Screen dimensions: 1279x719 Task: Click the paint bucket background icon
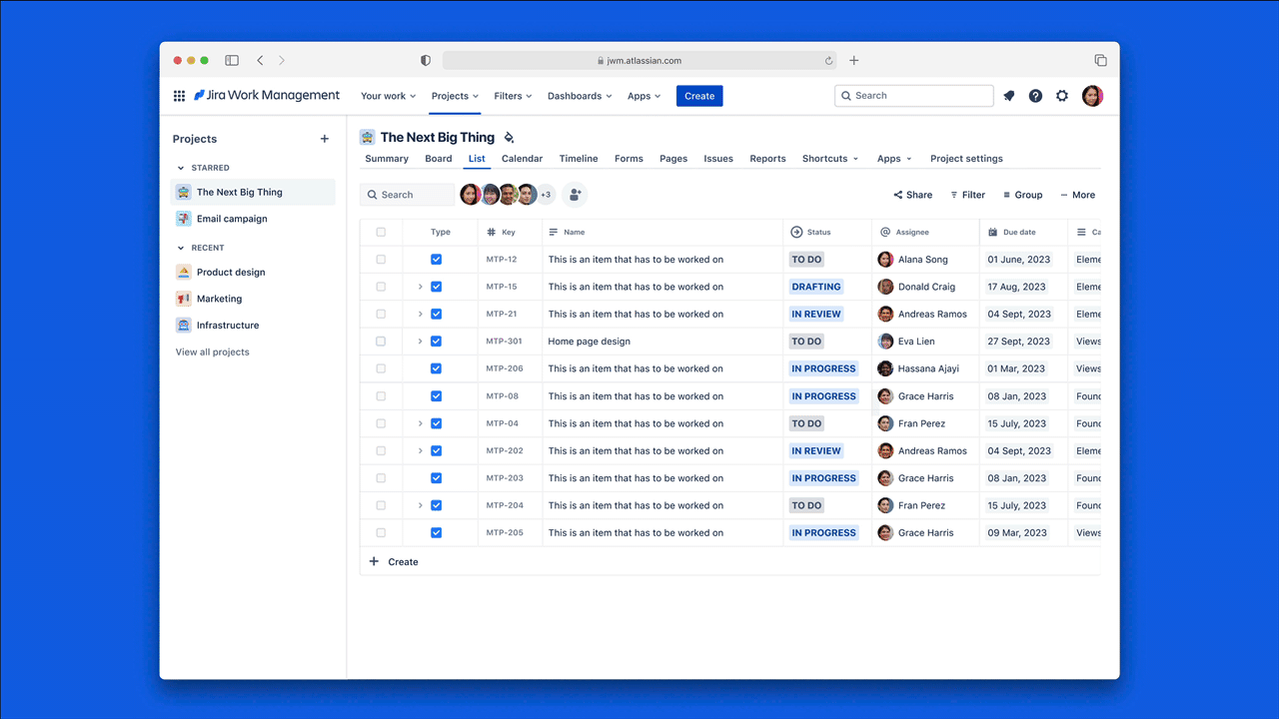[509, 138]
